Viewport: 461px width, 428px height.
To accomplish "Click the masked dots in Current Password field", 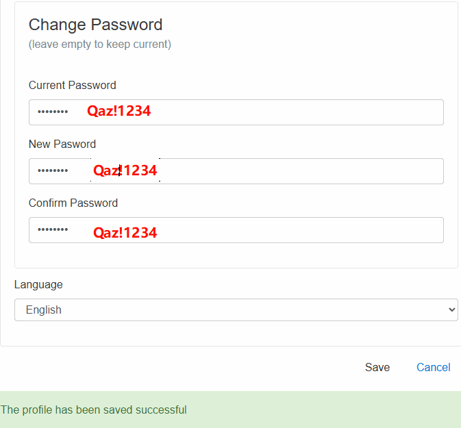I will click(x=53, y=112).
